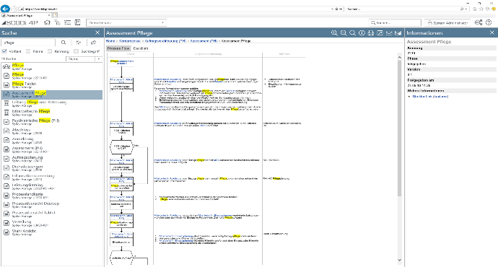The height and width of the screenshot is (267, 498).
Task: Enable the Kennung checkbox
Action: point(50,51)
